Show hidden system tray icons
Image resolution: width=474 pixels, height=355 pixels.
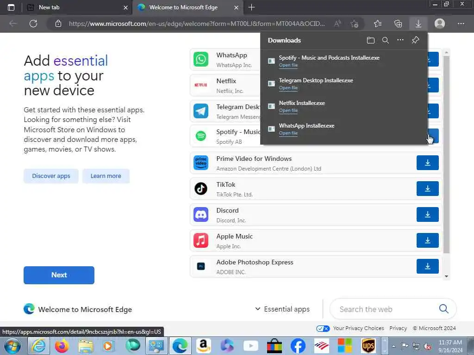pyautogui.click(x=393, y=347)
